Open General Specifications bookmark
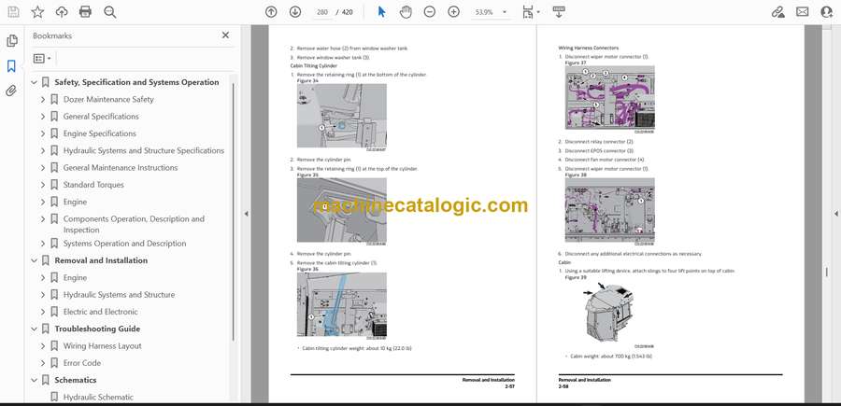 tap(101, 117)
